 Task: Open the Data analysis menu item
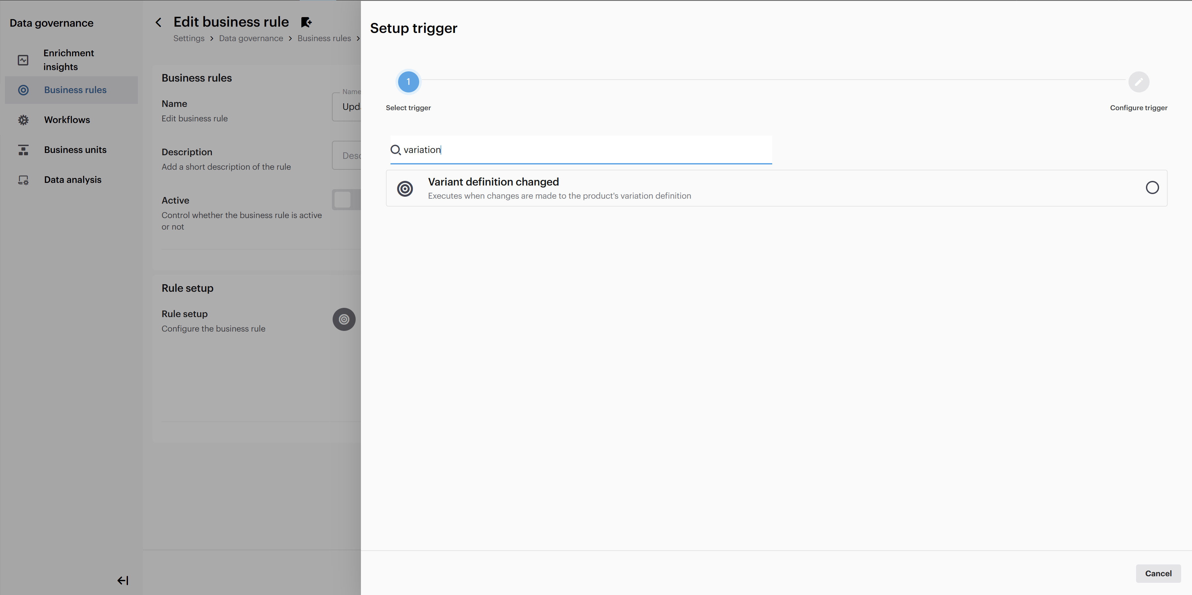pyautogui.click(x=73, y=180)
